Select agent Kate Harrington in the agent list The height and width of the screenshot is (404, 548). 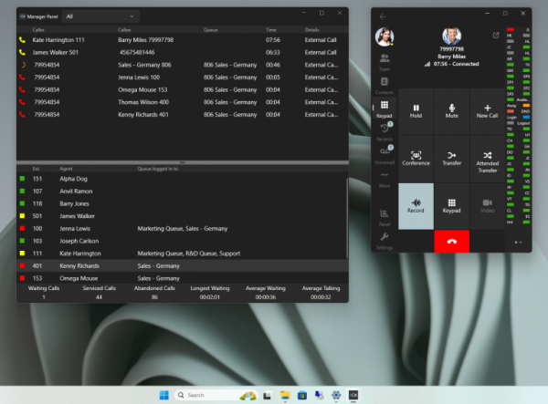(x=182, y=254)
